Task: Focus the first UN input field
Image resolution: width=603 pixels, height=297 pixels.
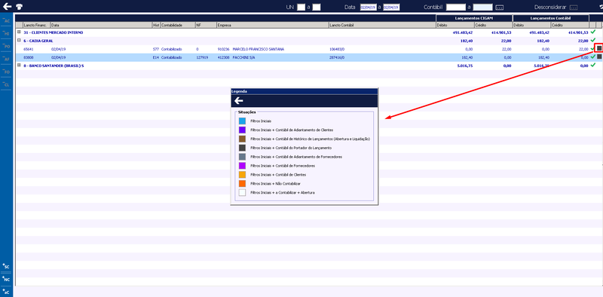Action: click(x=301, y=8)
